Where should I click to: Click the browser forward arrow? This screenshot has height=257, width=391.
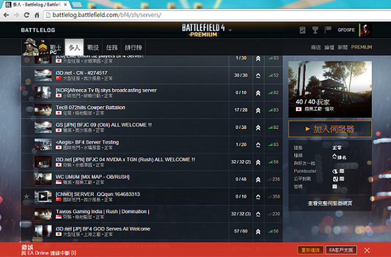tap(16, 16)
